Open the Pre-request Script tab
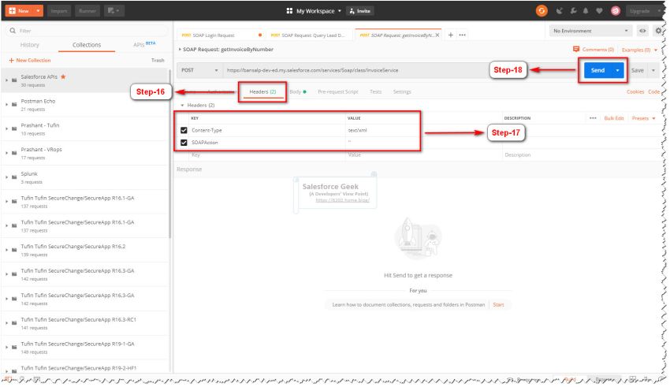This screenshot has width=670, height=387. tap(338, 92)
